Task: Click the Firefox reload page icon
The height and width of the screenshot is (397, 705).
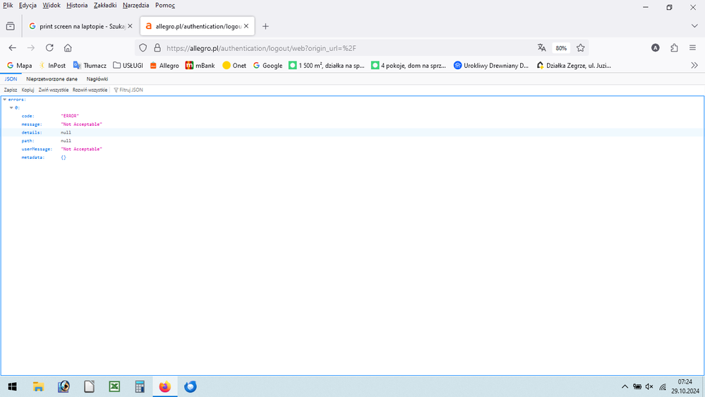Action: pyautogui.click(x=49, y=48)
